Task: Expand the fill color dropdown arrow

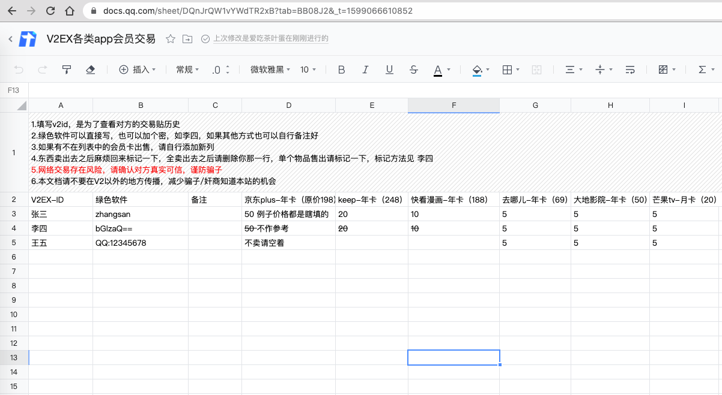Action: (x=488, y=70)
